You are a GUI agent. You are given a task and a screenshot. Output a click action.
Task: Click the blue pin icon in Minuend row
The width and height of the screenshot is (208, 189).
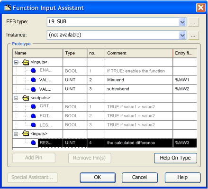[33, 80]
